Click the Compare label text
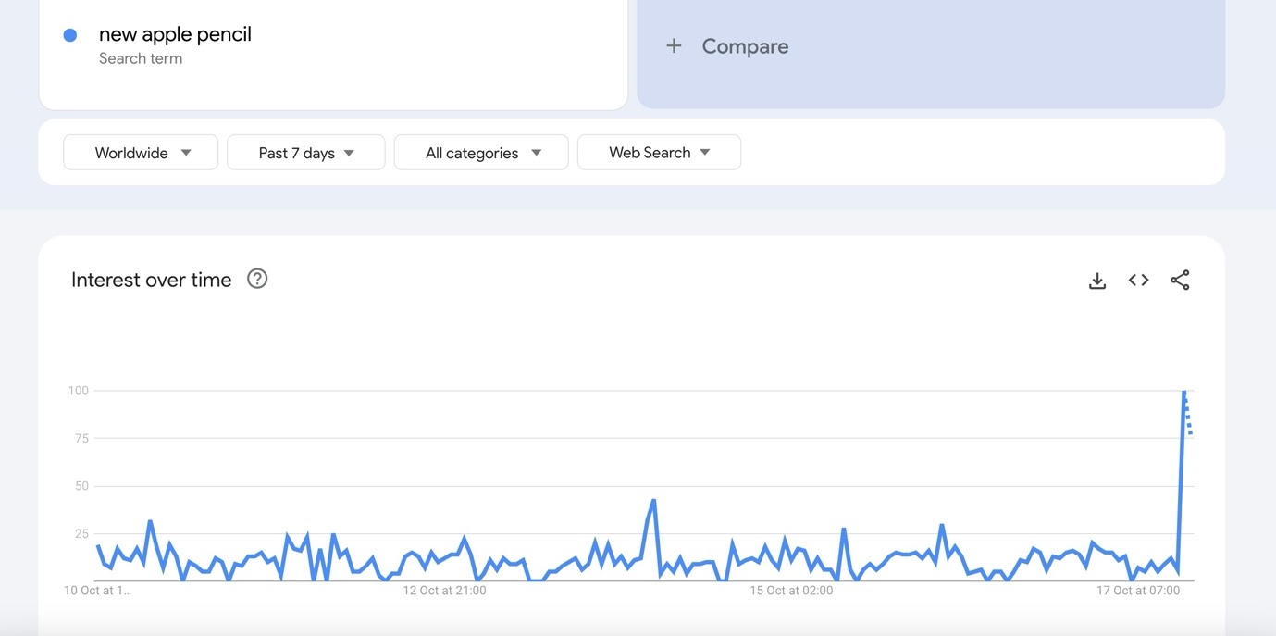 tap(745, 46)
